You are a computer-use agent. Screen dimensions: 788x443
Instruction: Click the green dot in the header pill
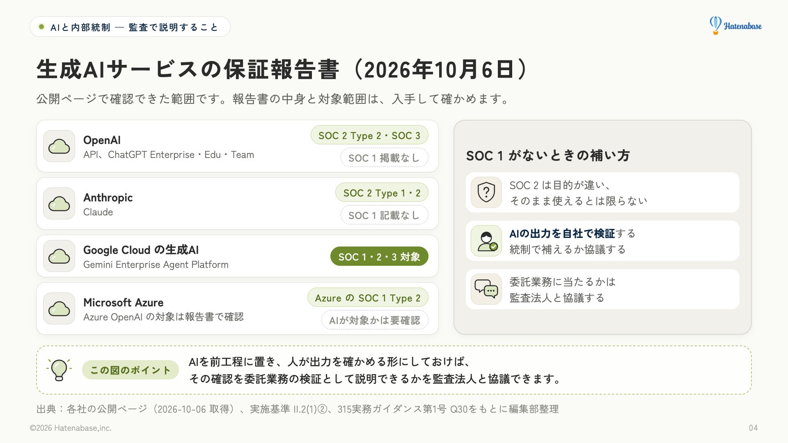point(41,27)
